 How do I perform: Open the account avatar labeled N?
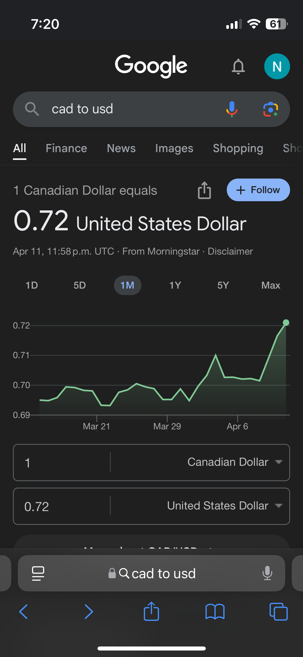coord(277,66)
